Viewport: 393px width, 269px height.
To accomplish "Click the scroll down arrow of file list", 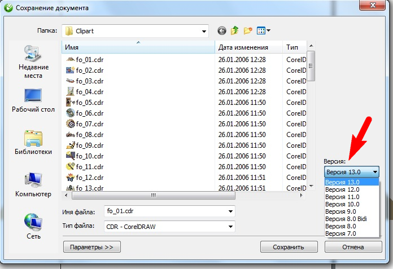I will pyautogui.click(x=311, y=186).
